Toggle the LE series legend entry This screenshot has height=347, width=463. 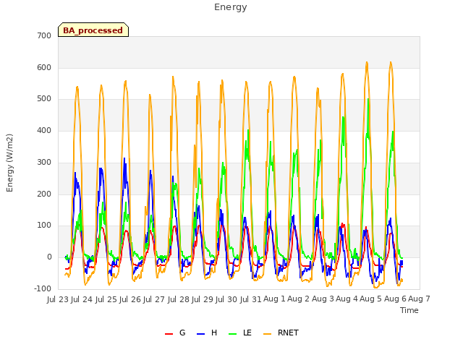[x=240, y=333]
